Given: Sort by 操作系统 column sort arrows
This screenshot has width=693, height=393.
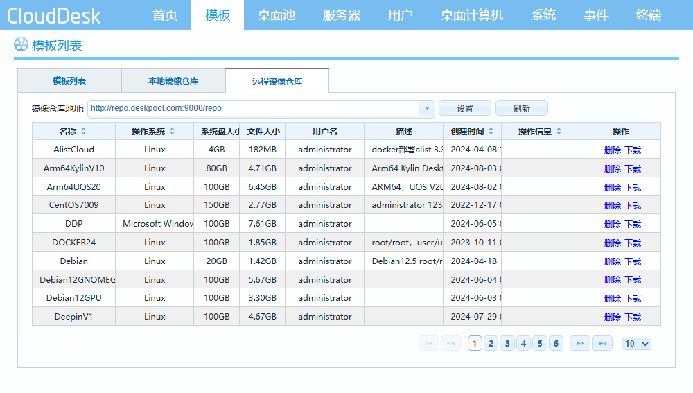Looking at the screenshot, I should pyautogui.click(x=173, y=131).
